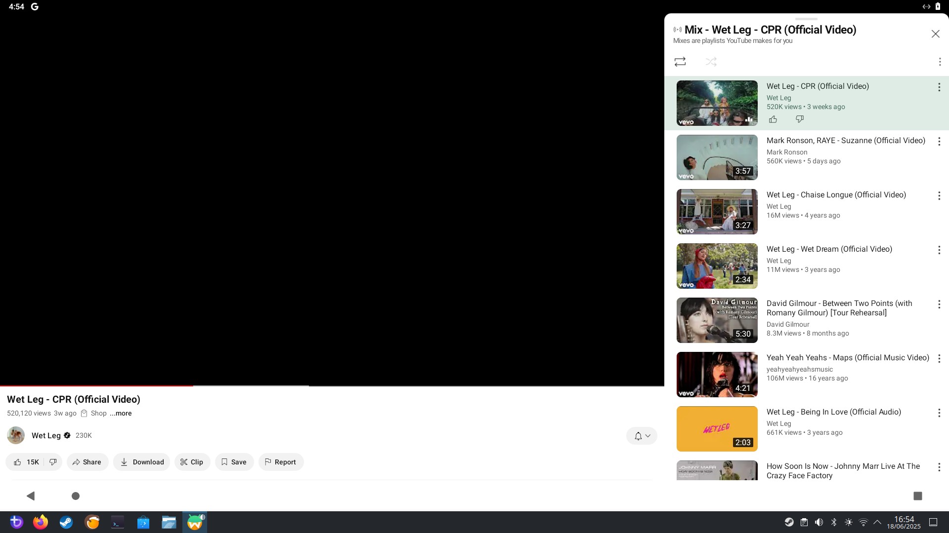The width and height of the screenshot is (949, 533).
Task: Open Firefox from the taskbar
Action: [x=41, y=522]
